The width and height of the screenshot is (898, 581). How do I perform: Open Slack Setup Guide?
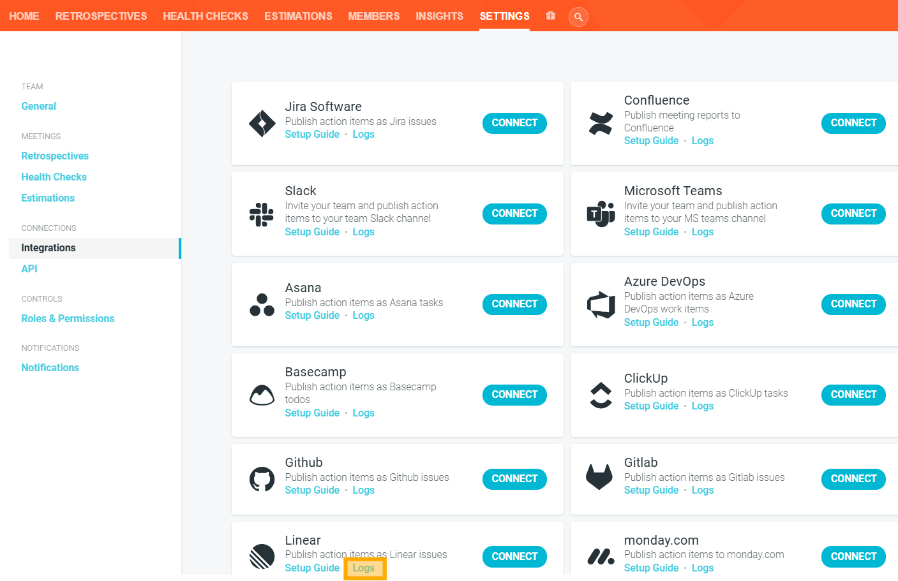[x=312, y=232]
